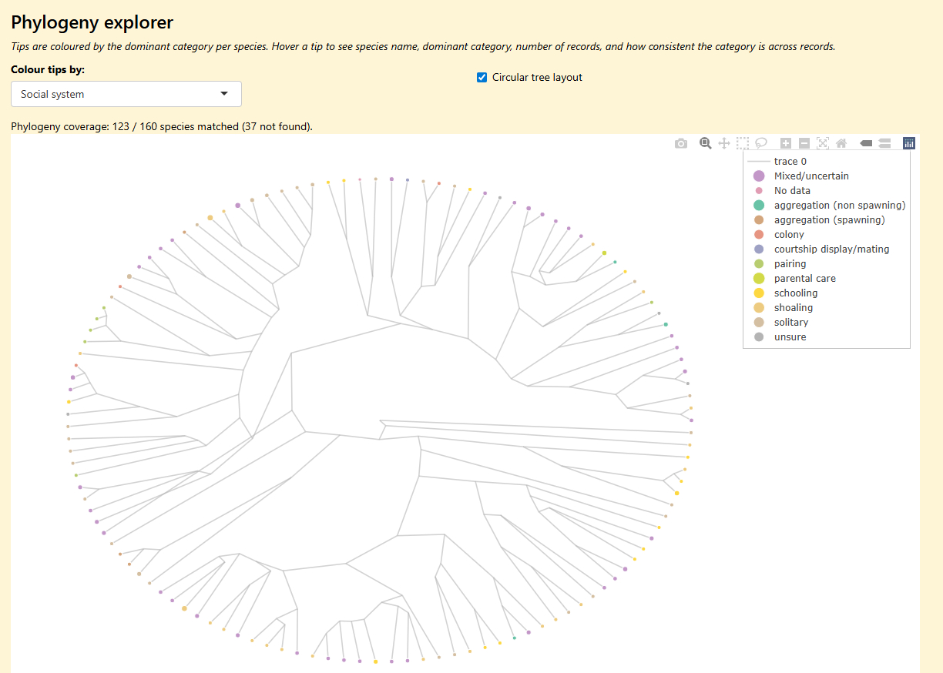Click the Zoom out minus icon

click(x=804, y=143)
